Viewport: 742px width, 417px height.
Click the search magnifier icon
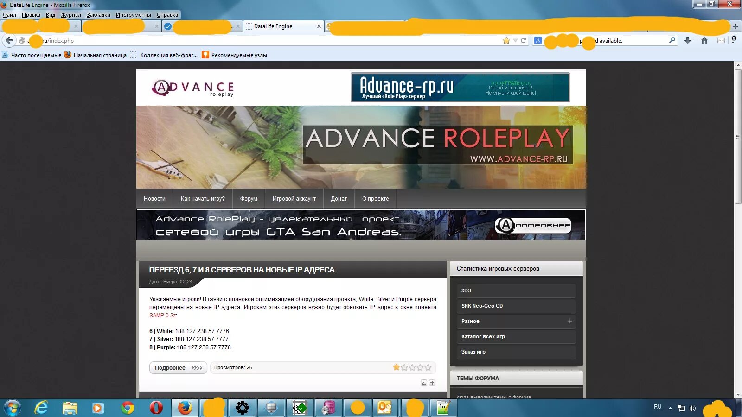(x=672, y=40)
